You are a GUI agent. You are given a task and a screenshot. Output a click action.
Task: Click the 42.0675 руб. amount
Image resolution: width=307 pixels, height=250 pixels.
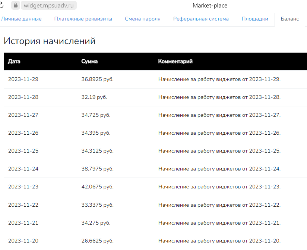pyautogui.click(x=97, y=187)
